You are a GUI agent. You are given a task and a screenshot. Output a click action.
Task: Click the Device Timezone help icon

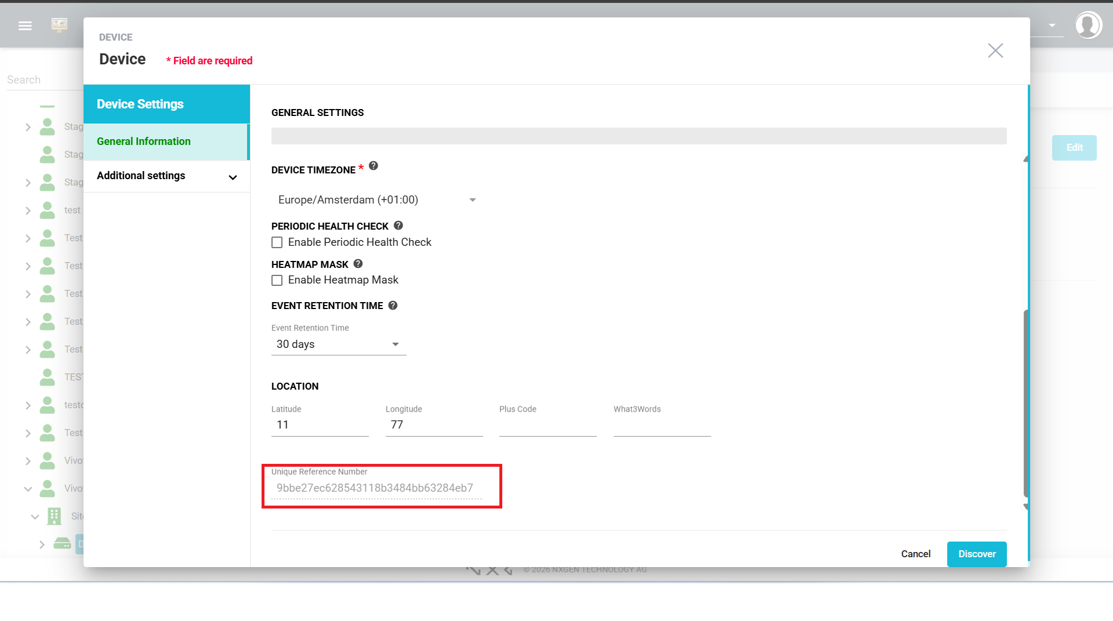[374, 166]
